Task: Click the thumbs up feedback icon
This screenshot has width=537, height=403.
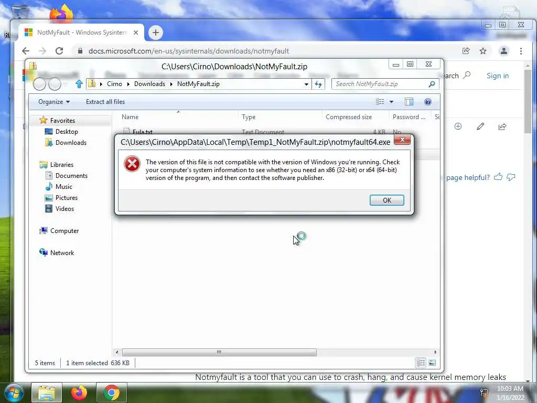Action: coord(498,177)
